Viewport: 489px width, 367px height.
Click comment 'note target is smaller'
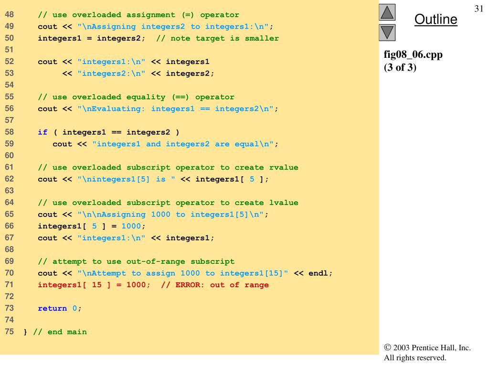tap(218, 38)
